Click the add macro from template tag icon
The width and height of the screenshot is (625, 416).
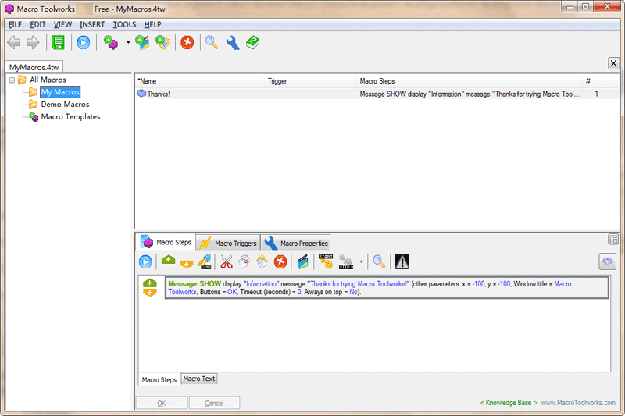pos(162,42)
